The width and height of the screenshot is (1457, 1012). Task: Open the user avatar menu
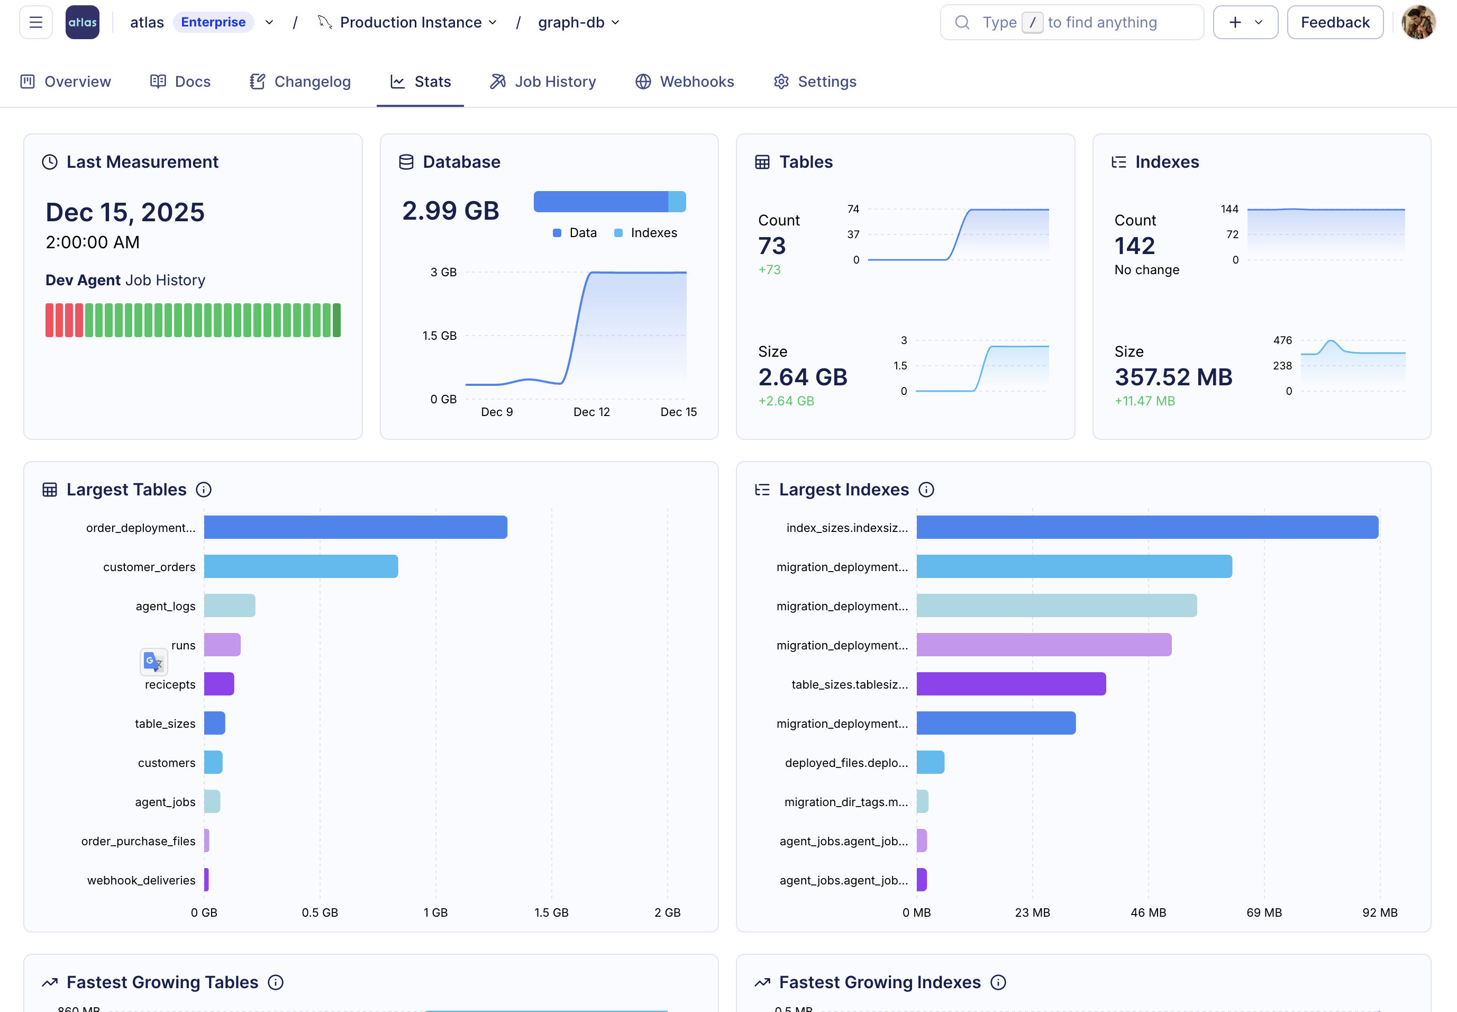click(1418, 23)
